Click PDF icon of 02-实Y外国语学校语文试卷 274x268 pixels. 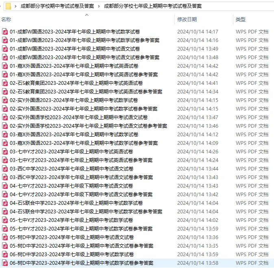[5, 117]
